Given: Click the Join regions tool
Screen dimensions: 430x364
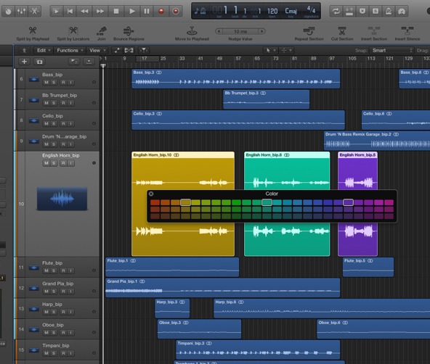Looking at the screenshot, I should (102, 33).
